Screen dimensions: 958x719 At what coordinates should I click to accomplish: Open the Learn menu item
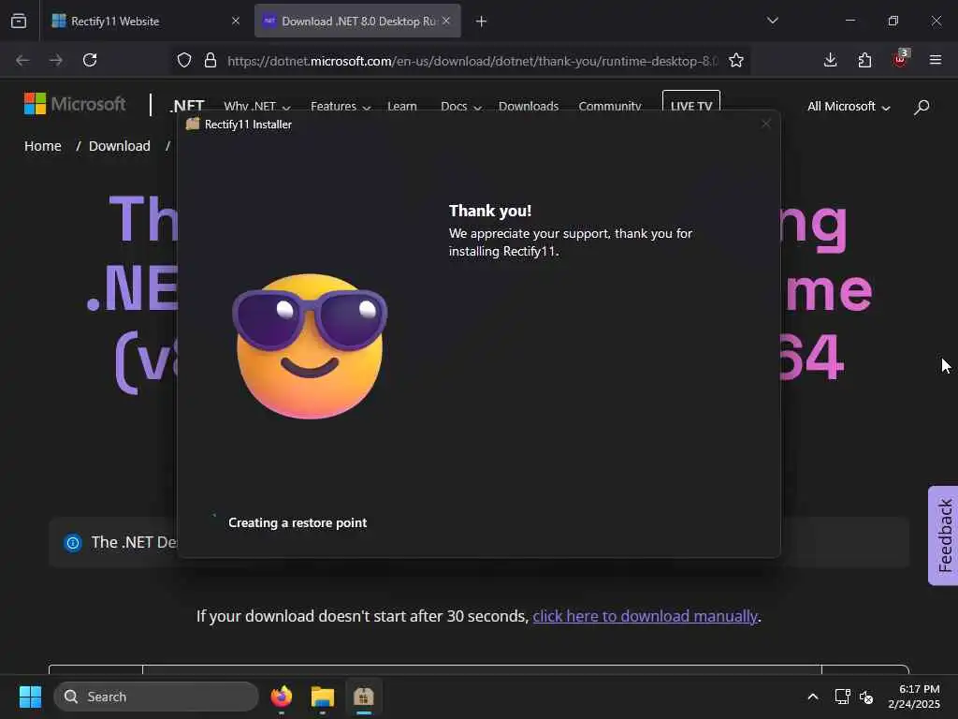[402, 107]
